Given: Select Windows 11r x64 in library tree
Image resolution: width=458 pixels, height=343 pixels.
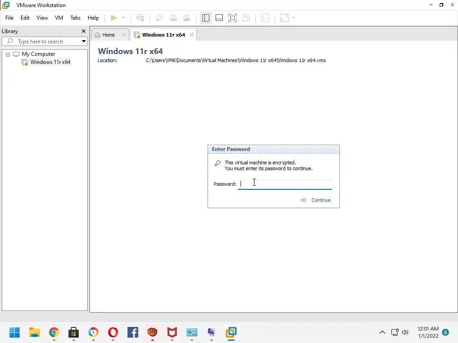Looking at the screenshot, I should 50,62.
